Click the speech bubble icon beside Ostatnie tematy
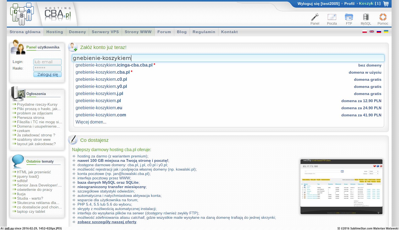The height and width of the screenshot is (230, 399). [x=18, y=162]
